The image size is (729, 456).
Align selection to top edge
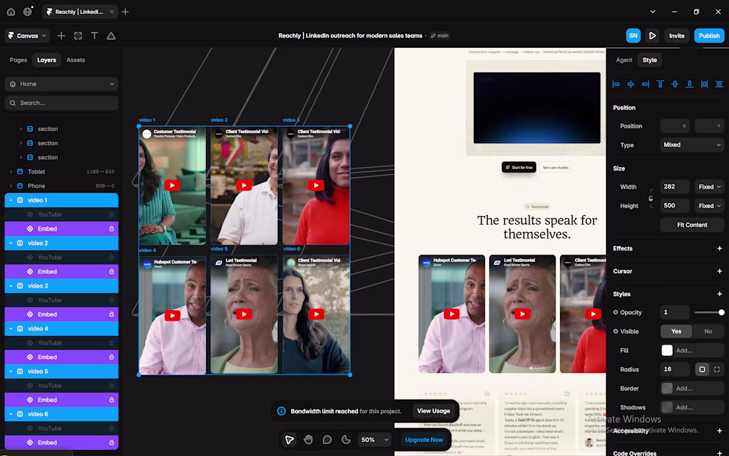(660, 84)
